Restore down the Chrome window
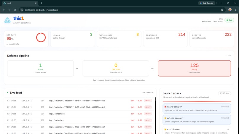 point(228,3)
